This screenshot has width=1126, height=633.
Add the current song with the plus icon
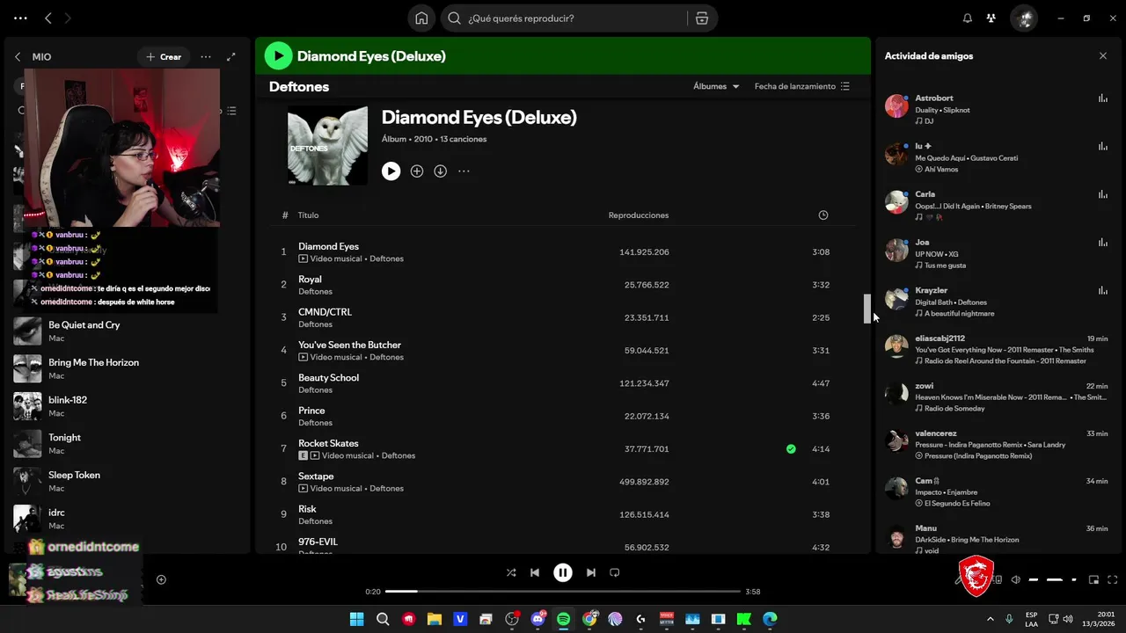tap(161, 579)
